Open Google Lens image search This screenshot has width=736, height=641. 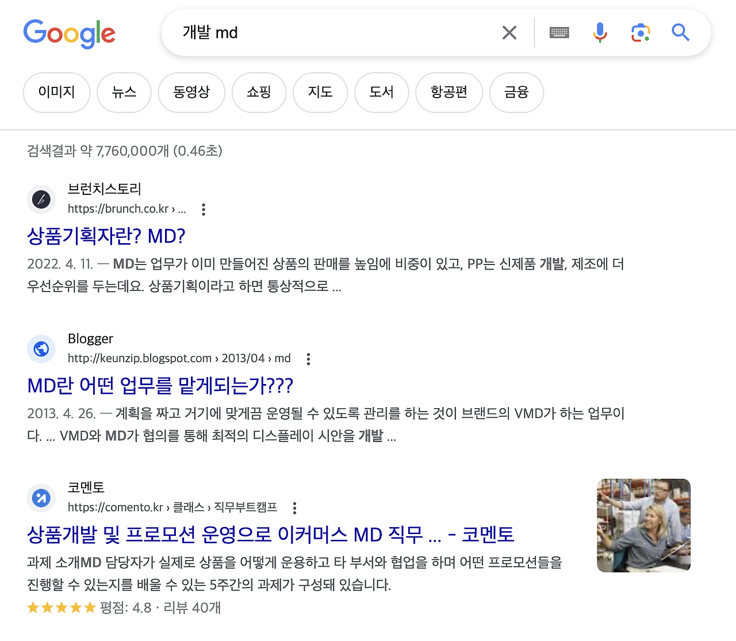pyautogui.click(x=640, y=33)
